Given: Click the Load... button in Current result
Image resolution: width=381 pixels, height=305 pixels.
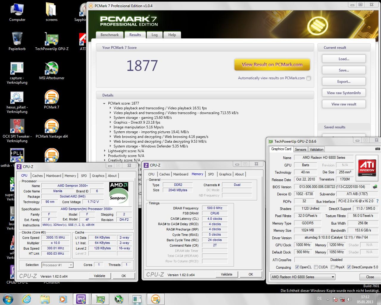Looking at the screenshot, I should [344, 59].
